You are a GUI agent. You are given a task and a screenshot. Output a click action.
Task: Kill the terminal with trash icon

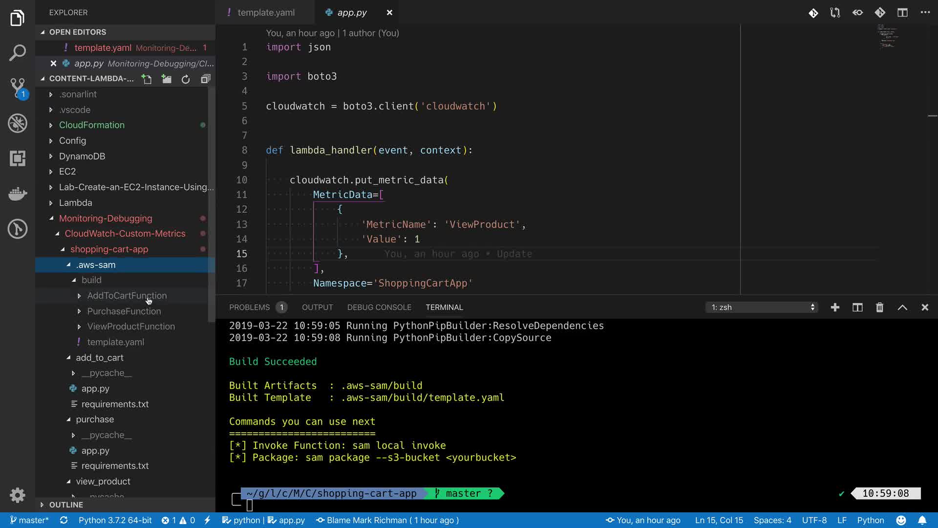pyautogui.click(x=879, y=308)
